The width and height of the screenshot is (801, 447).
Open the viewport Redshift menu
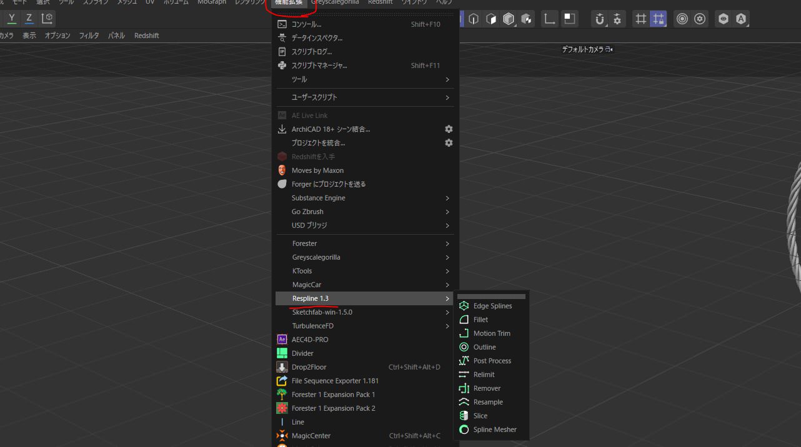tap(147, 36)
